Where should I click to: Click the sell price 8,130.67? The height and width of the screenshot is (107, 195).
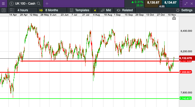(153, 3)
